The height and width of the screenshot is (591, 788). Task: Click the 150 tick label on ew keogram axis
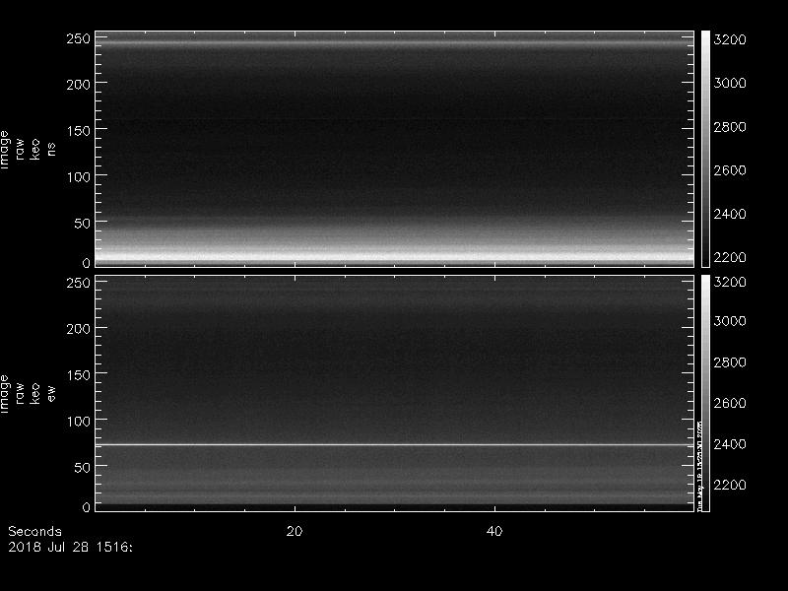(79, 375)
